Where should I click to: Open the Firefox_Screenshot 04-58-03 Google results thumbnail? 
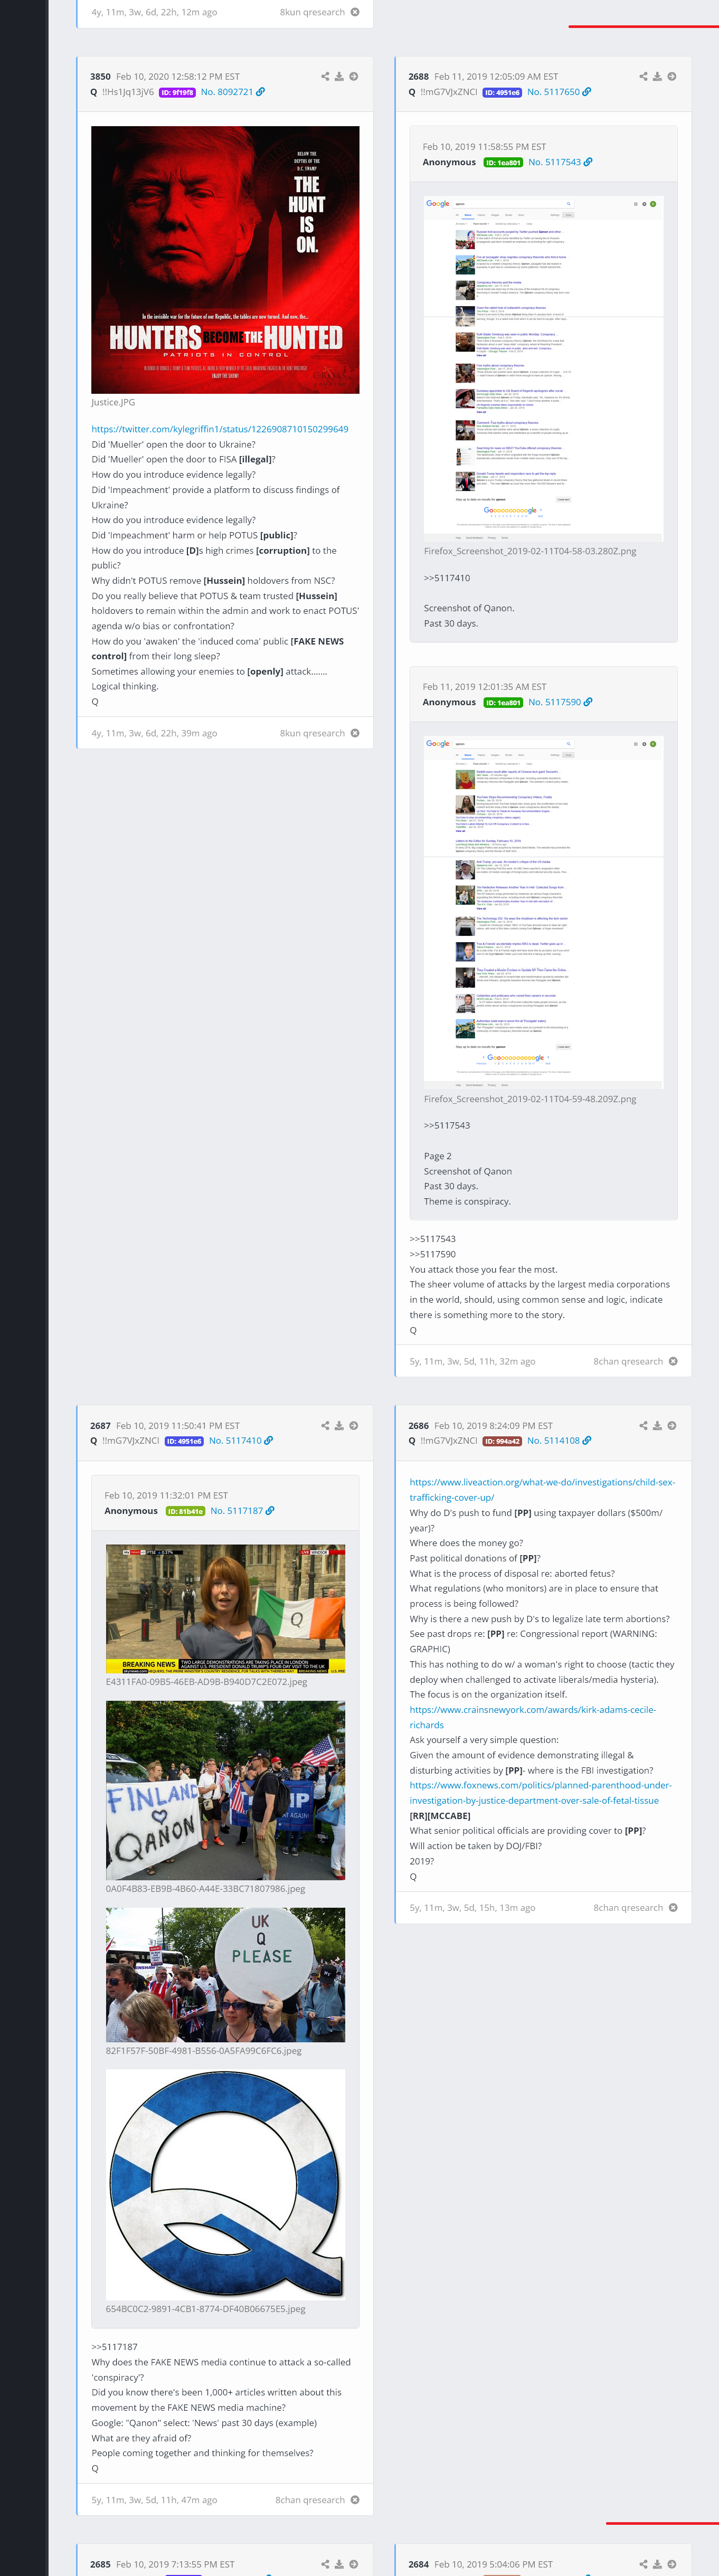(543, 368)
